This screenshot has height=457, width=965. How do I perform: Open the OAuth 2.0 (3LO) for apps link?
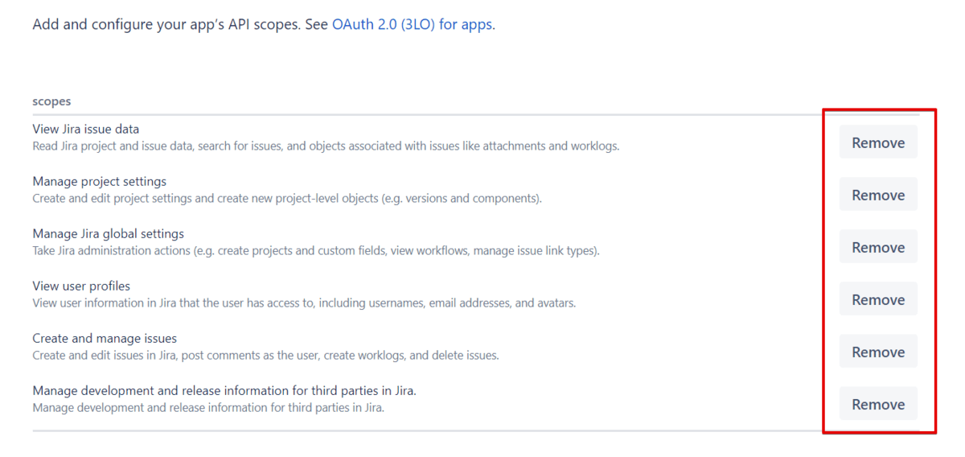(x=413, y=24)
